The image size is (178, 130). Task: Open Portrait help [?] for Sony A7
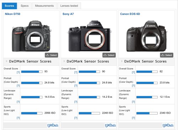click(76, 86)
